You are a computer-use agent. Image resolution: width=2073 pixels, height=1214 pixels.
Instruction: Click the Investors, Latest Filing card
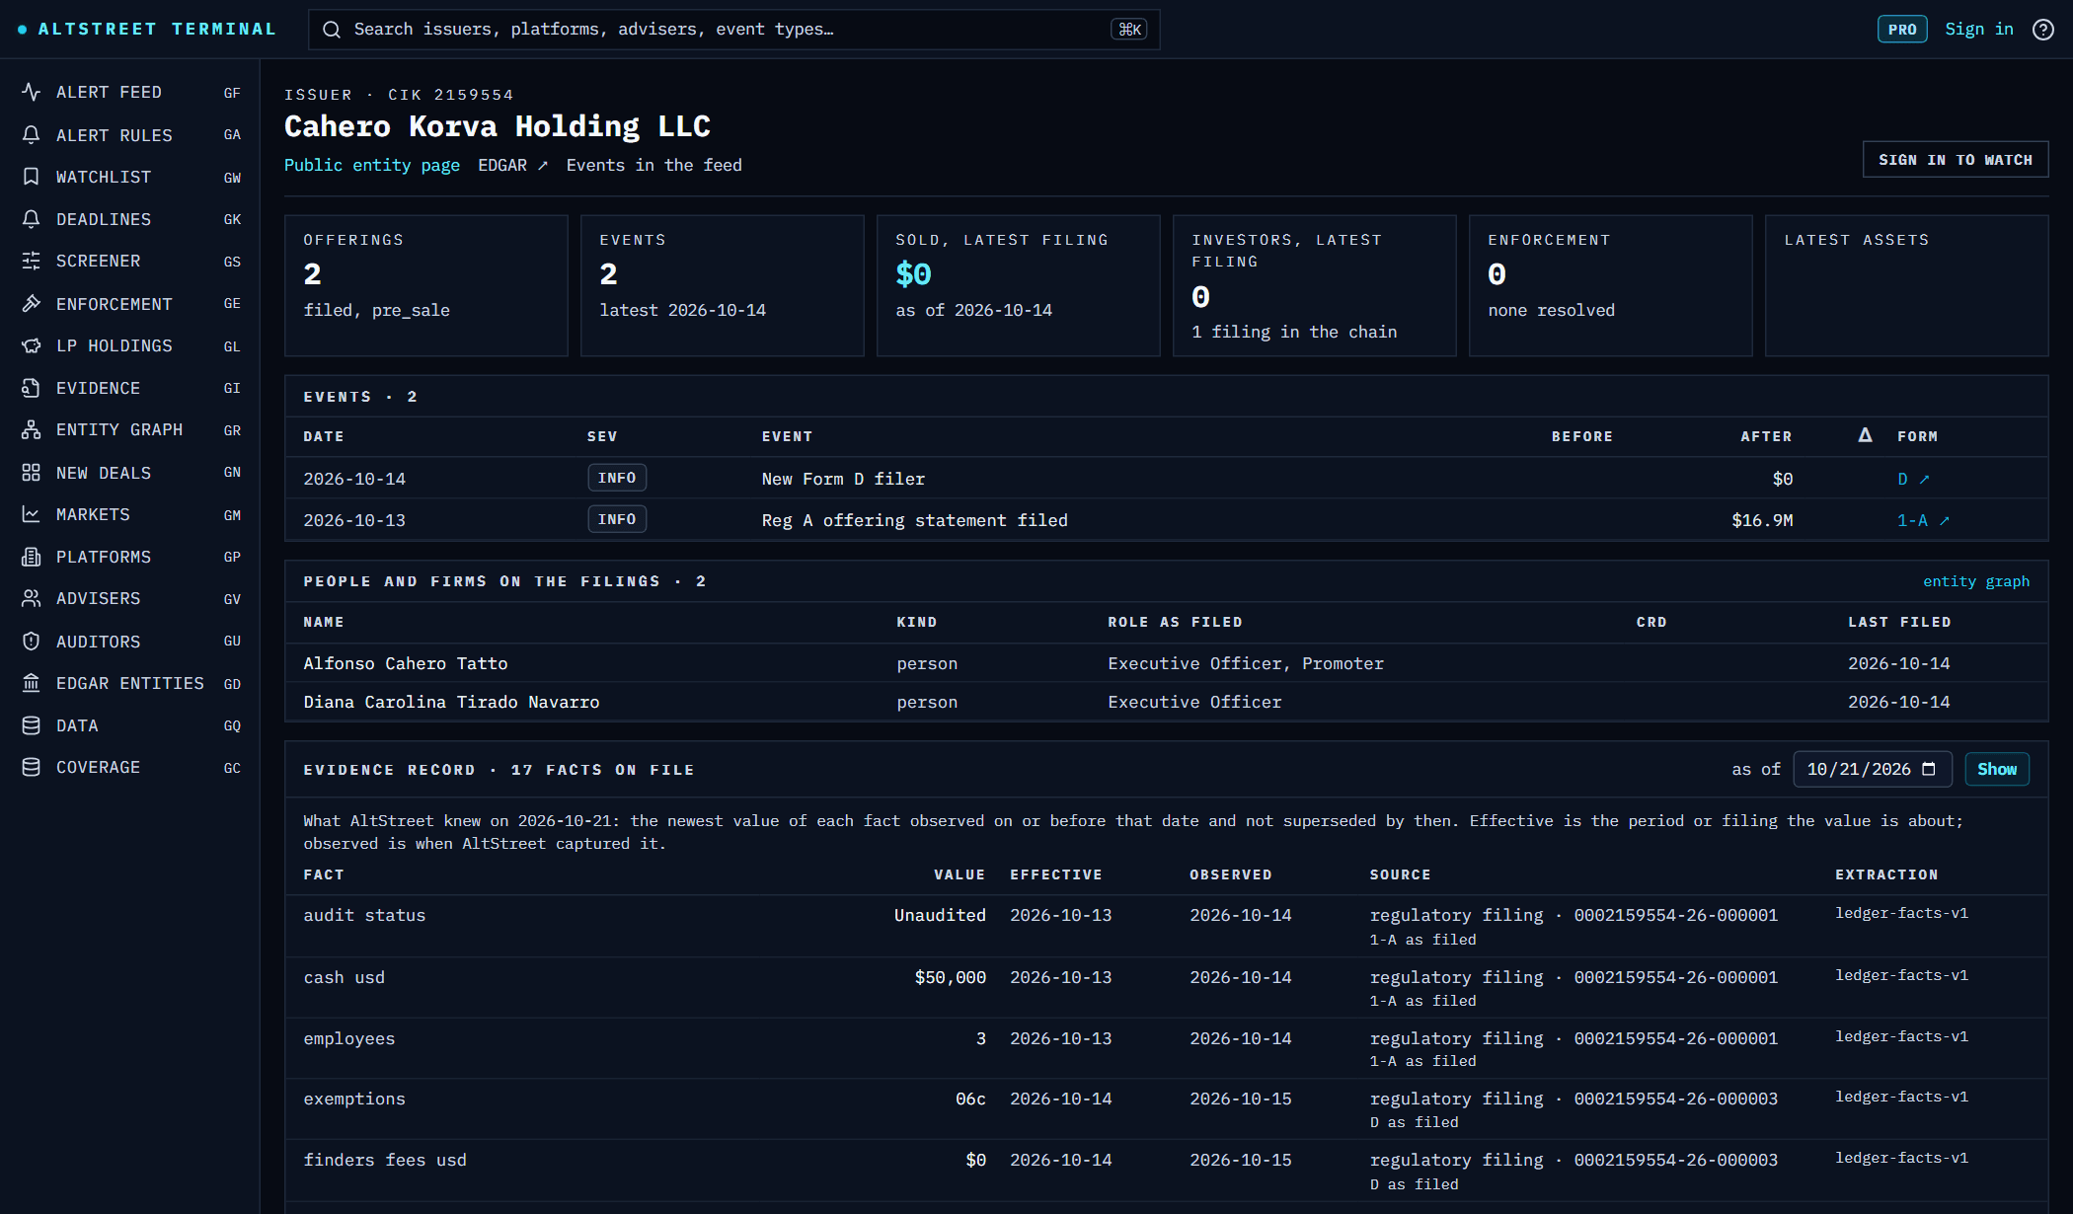click(x=1314, y=285)
